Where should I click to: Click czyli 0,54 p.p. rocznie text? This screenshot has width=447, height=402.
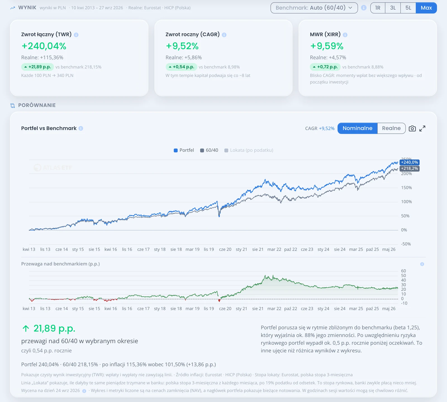[46, 351]
